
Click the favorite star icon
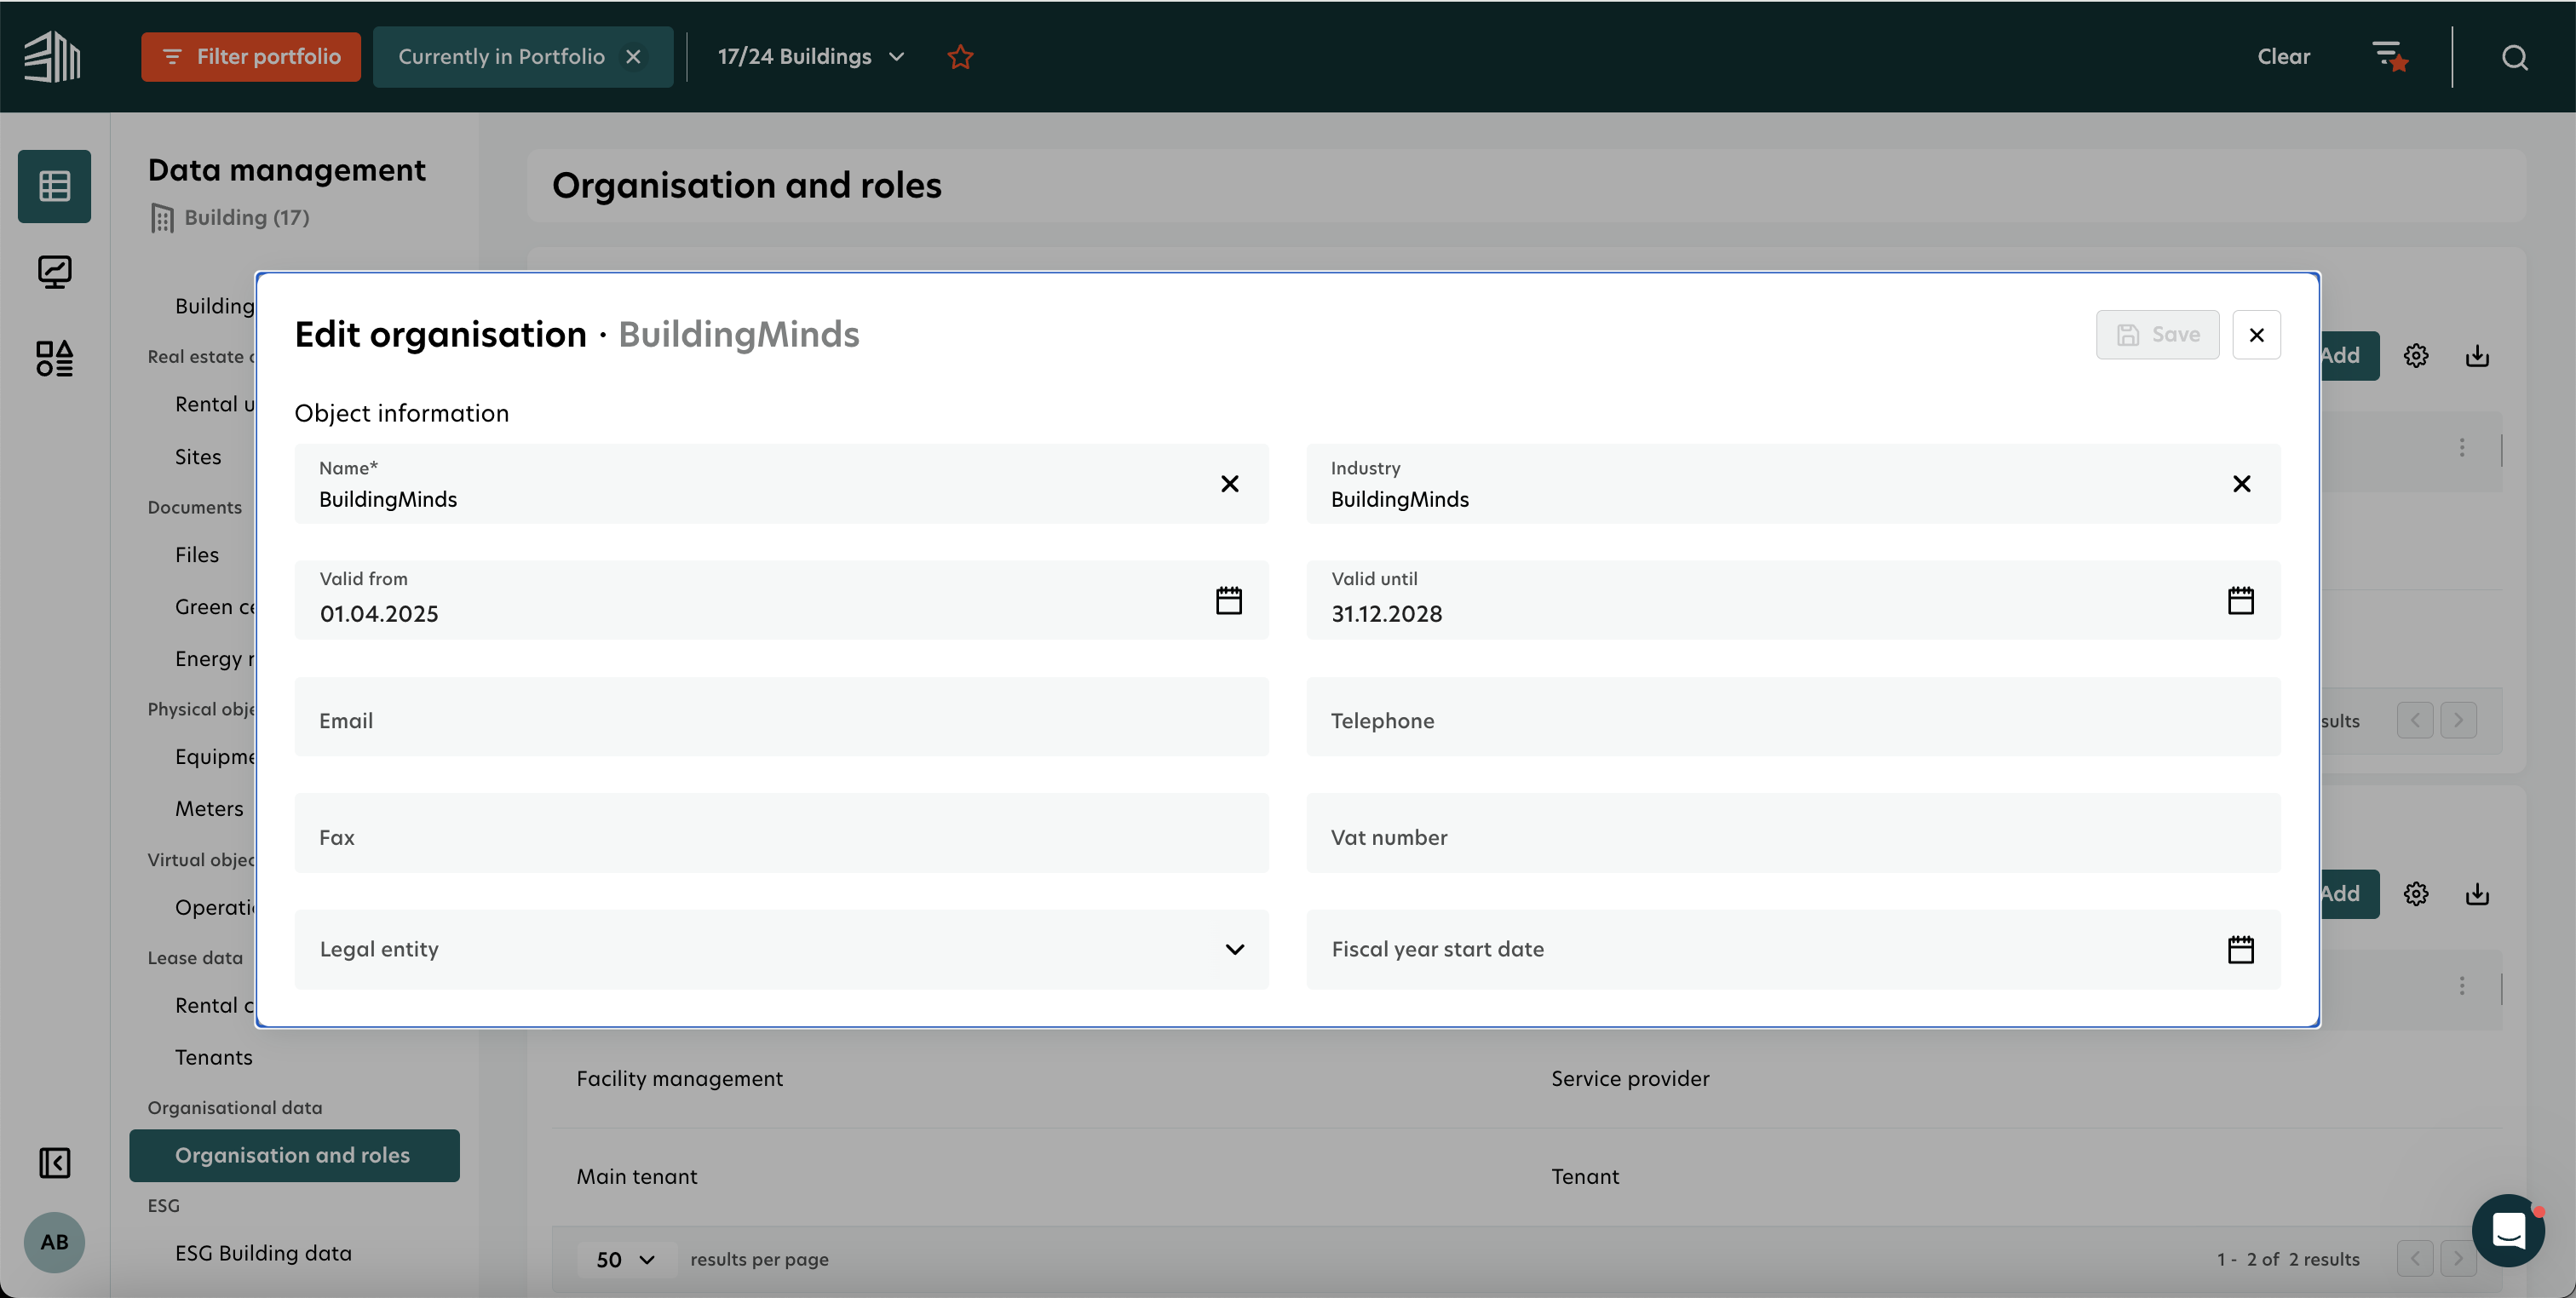click(960, 57)
